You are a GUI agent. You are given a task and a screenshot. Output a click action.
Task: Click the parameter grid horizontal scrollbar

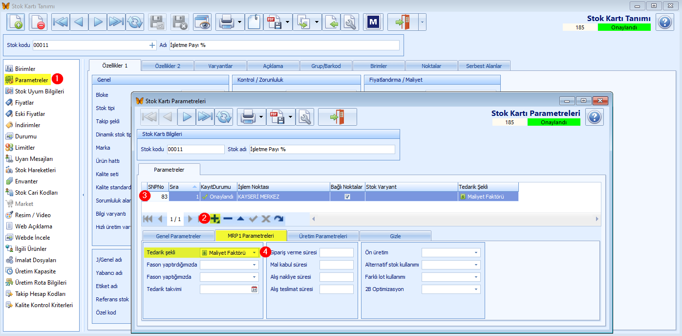tap(455, 219)
